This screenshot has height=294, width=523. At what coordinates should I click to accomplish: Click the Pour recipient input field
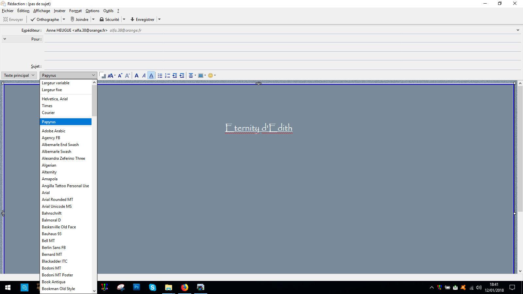282,39
